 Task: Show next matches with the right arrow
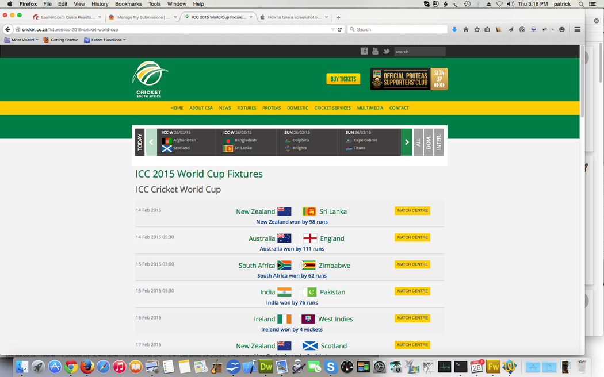click(x=407, y=142)
